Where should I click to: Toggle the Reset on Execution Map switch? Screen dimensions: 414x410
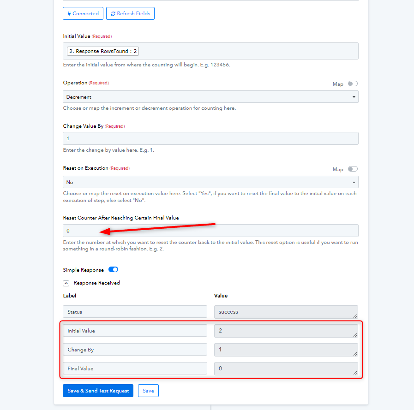tap(353, 169)
